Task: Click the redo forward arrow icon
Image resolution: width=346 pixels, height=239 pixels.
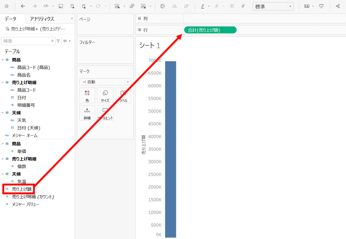Action: pos(34,6)
